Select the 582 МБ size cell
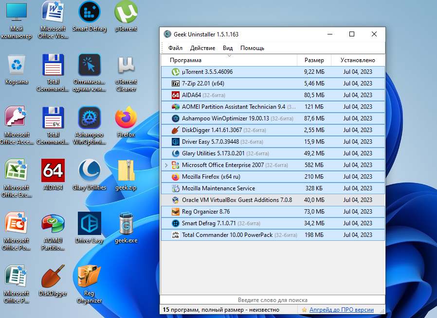Image resolution: width=437 pixels, height=318 pixels. click(x=314, y=165)
